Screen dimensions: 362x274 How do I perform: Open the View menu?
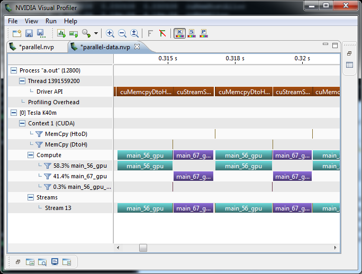tap(31, 21)
